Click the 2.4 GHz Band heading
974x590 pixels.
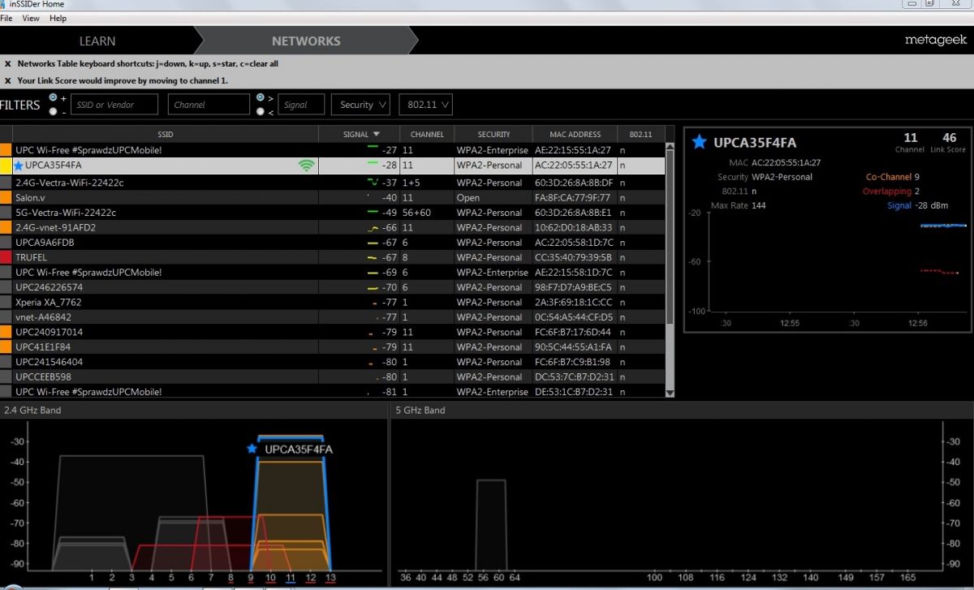(32, 411)
